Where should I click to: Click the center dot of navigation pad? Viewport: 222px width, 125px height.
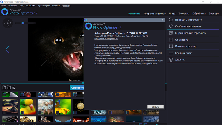pyautogui.click(x=8, y=23)
